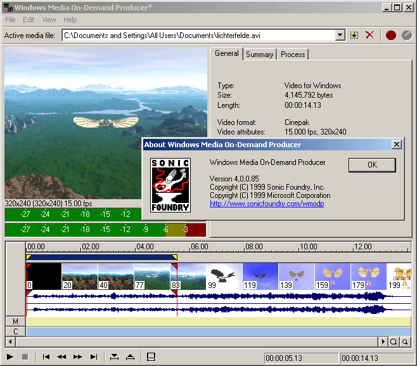This screenshot has height=366, width=417.
Task: Click the application icon in title bar
Action: [x=8, y=8]
